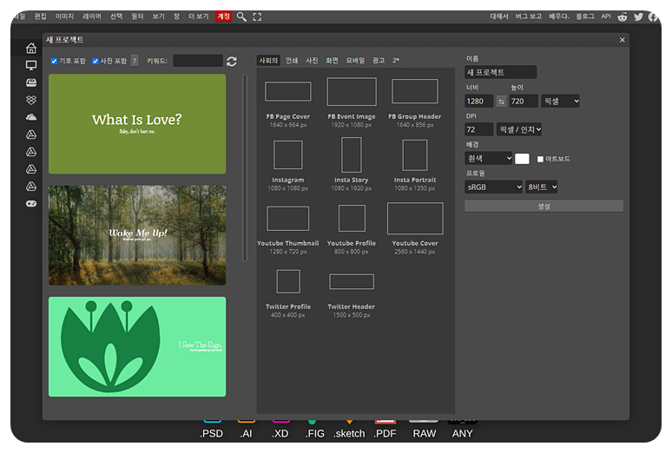
Task: Open the 보기 menu
Action: click(x=158, y=16)
